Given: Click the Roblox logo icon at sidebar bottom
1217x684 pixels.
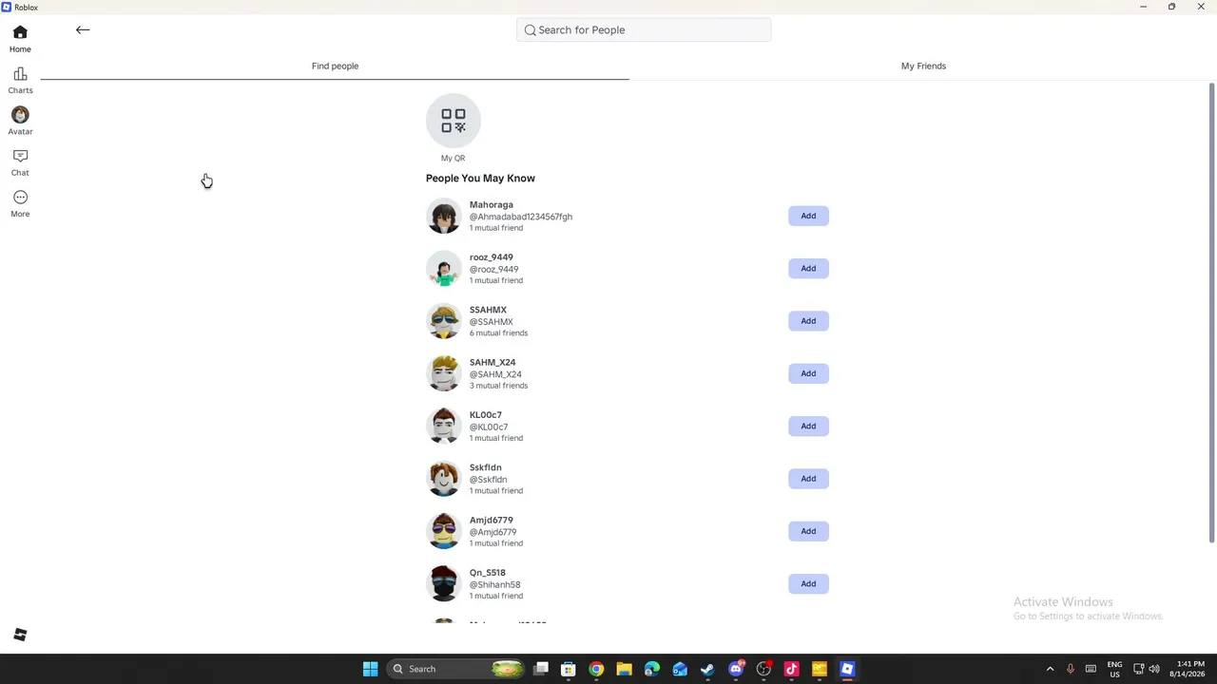Looking at the screenshot, I should click(x=20, y=635).
